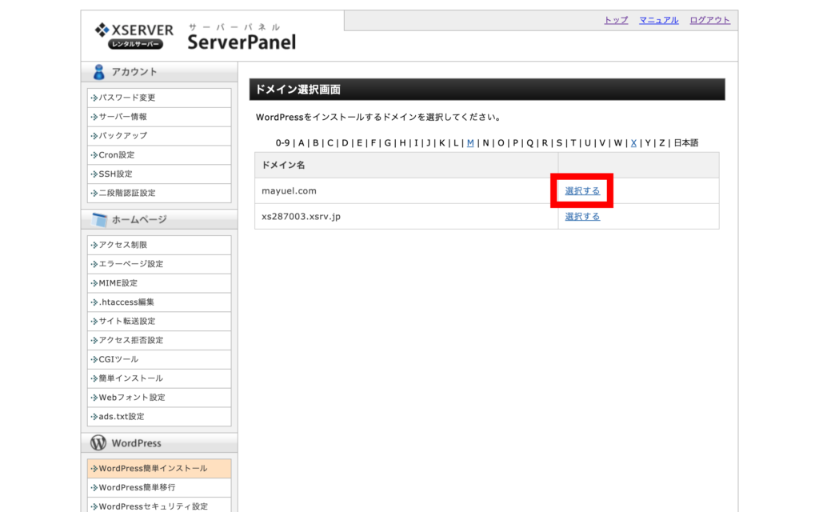Open .htaccess編集 in the sidebar
The image size is (819, 512).
[x=159, y=302]
